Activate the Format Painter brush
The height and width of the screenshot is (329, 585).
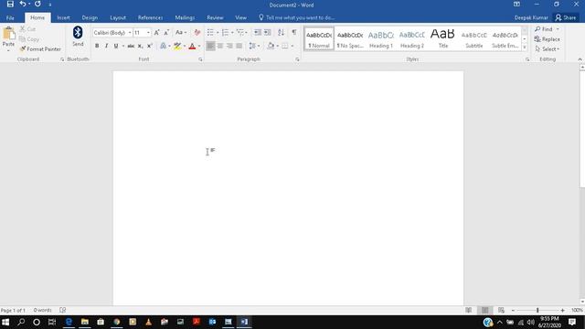point(40,48)
